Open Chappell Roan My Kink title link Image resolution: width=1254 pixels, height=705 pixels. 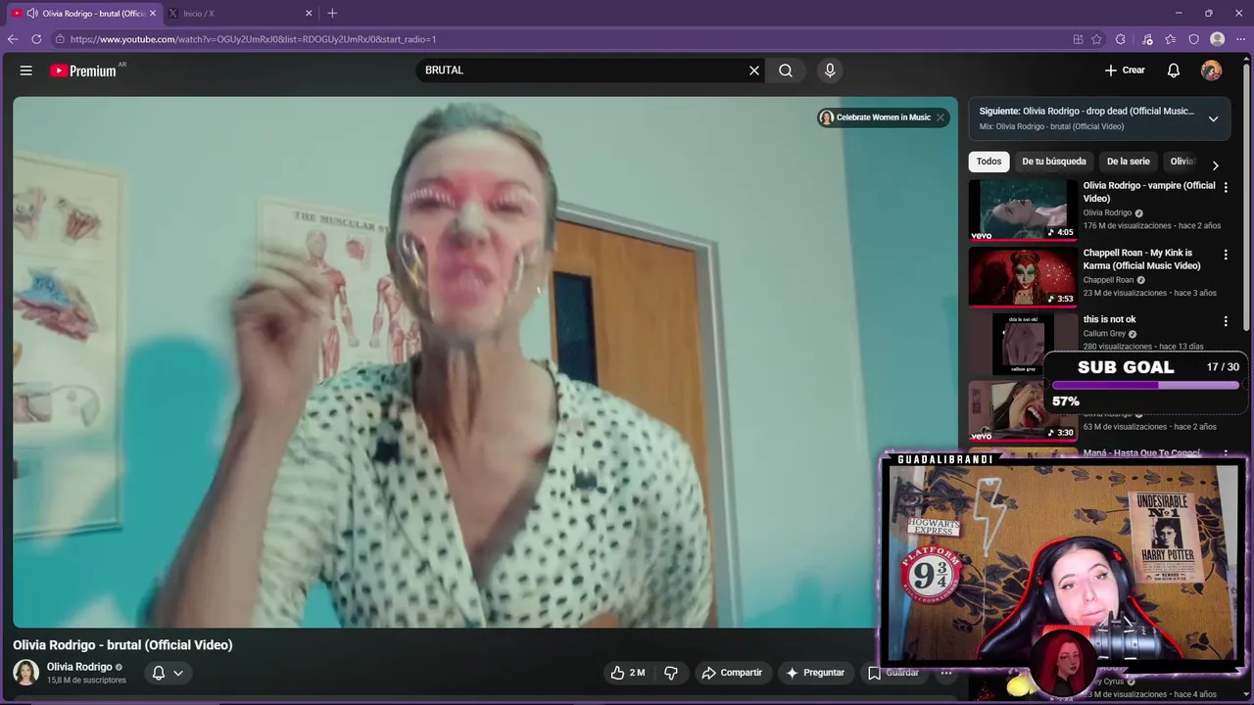coord(1141,259)
